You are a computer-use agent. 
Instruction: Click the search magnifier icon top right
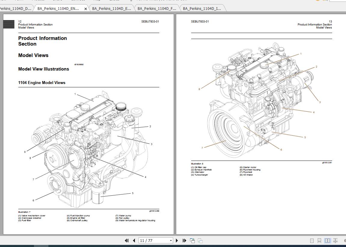click(x=325, y=1)
